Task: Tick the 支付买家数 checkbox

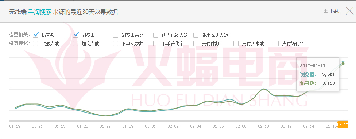Action: [x=236, y=44]
